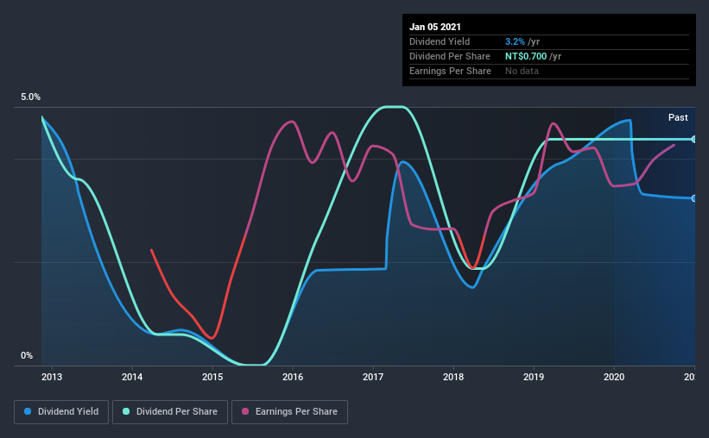
Task: Click the 5.0% y-axis label
Action: click(30, 97)
